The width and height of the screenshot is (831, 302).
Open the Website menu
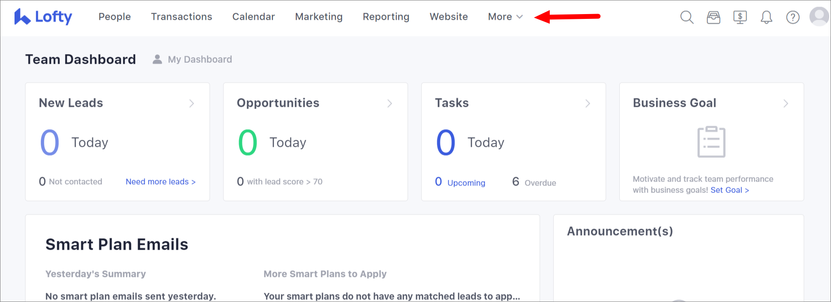(x=449, y=17)
